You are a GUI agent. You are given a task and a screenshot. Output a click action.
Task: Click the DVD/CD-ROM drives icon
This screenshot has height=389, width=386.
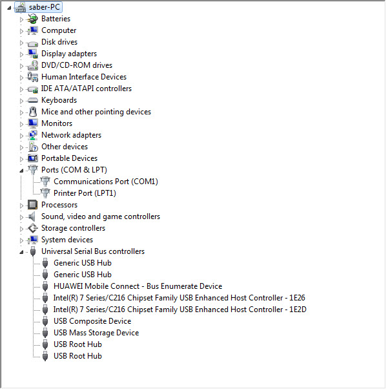tap(33, 65)
